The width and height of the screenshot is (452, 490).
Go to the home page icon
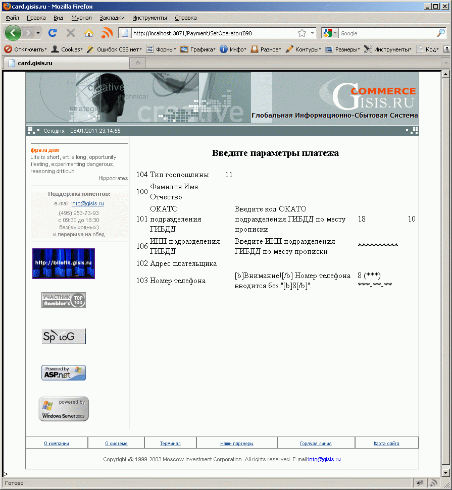tap(89, 33)
